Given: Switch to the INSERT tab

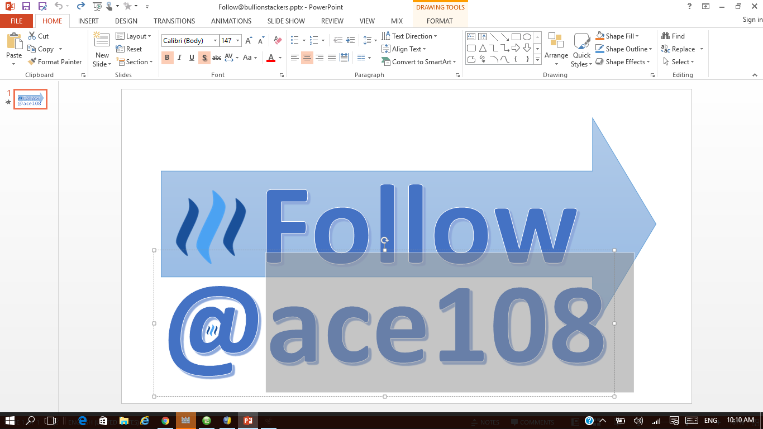Looking at the screenshot, I should [88, 21].
